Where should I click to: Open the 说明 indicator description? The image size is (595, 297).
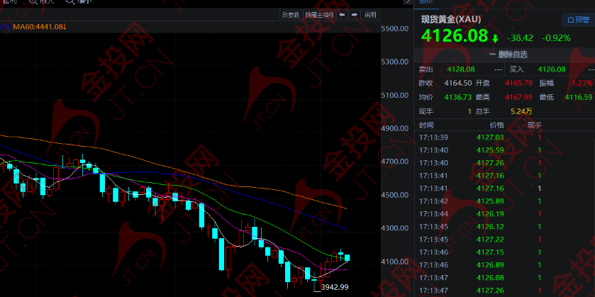click(370, 15)
